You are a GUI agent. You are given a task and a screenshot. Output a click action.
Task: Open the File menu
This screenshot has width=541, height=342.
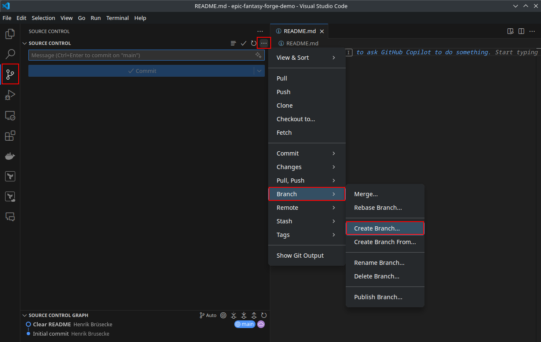click(x=7, y=18)
